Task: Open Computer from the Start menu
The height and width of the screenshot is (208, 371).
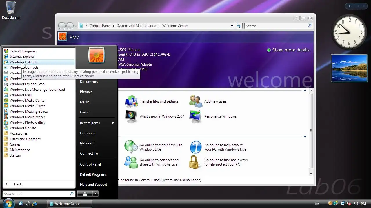Action: [97, 133]
